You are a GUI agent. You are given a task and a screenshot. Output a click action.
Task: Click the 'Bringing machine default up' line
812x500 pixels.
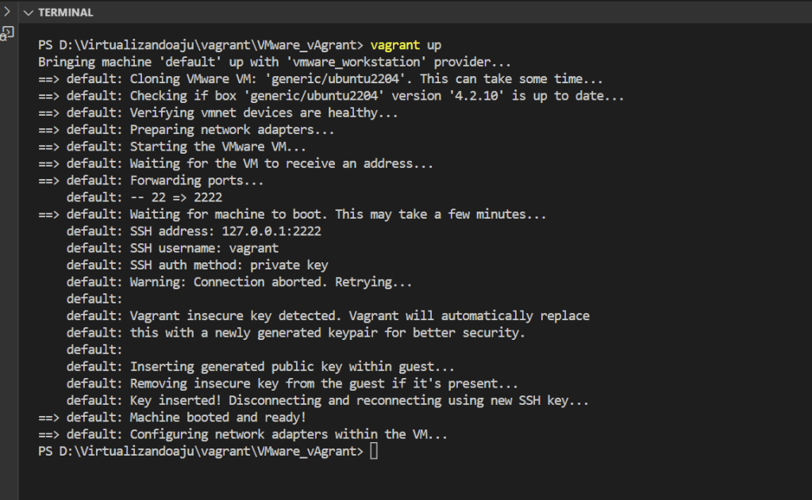(275, 62)
